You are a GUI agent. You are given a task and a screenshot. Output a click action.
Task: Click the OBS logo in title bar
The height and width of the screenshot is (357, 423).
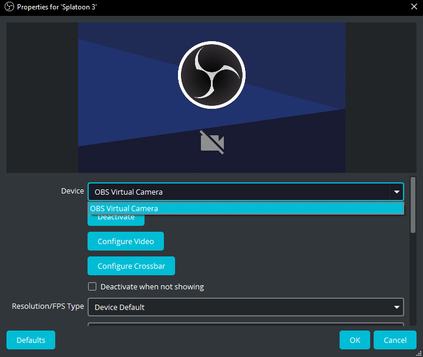[9, 6]
